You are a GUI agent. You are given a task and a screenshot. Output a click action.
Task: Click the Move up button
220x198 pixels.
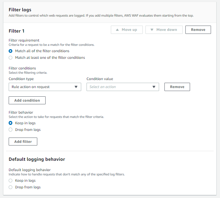(126, 30)
